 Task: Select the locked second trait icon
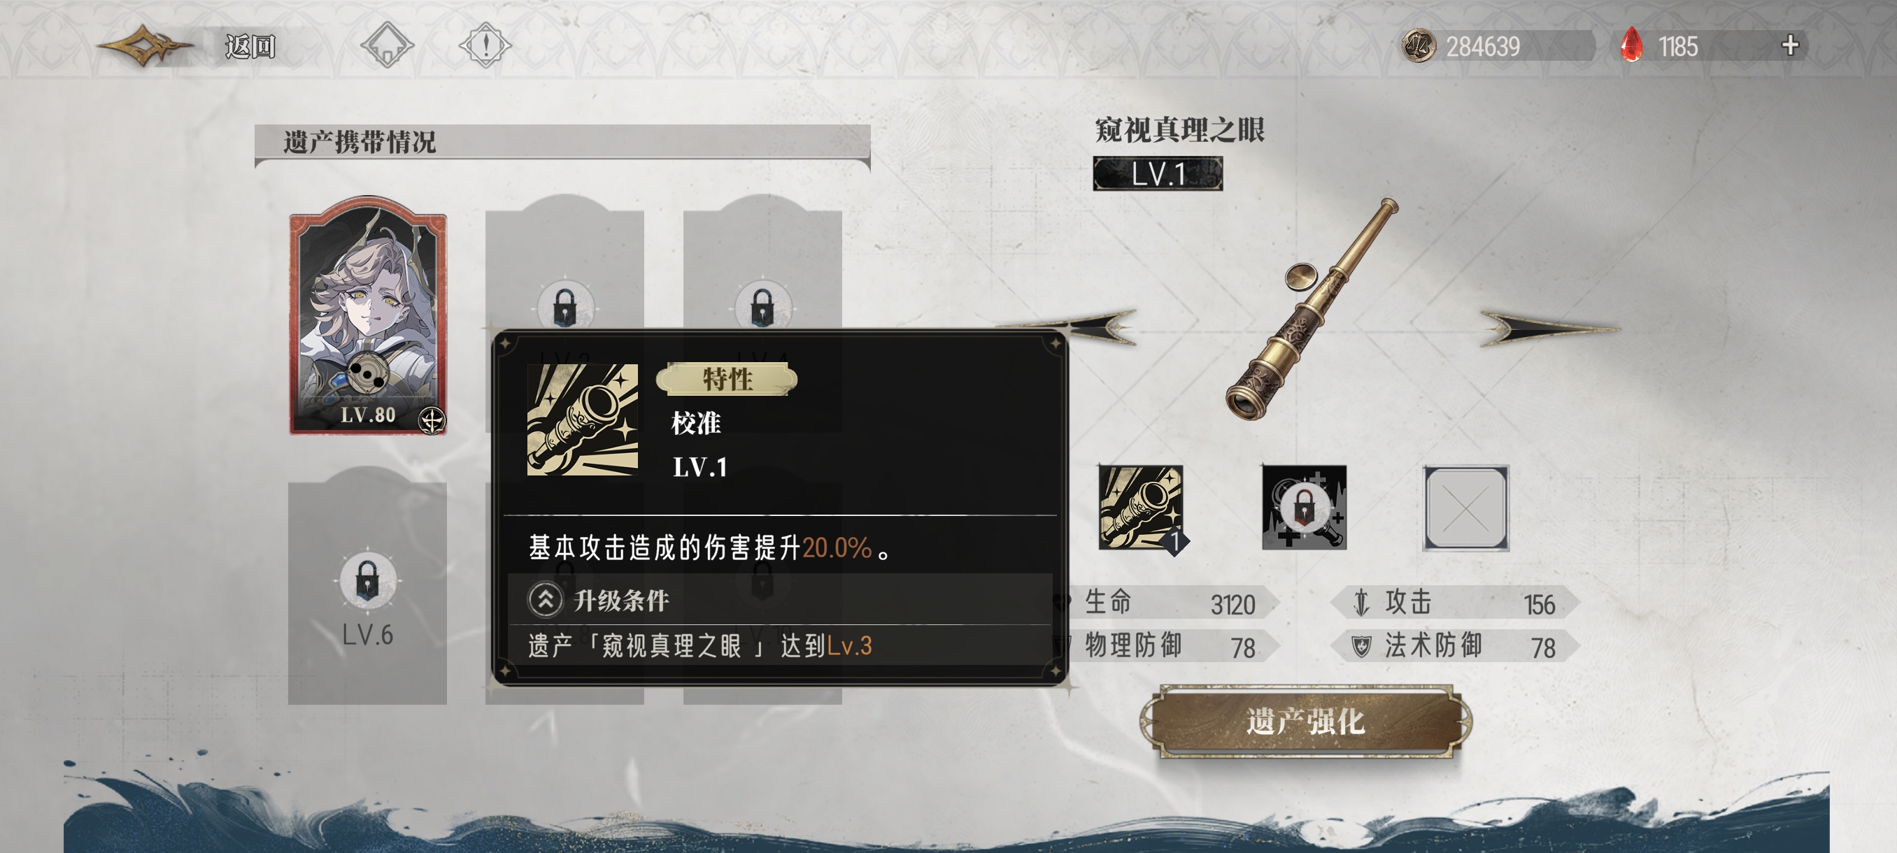[x=1304, y=508]
